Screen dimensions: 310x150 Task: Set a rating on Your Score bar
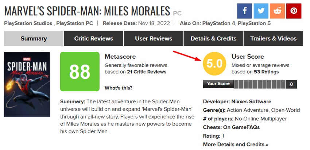[259, 84]
